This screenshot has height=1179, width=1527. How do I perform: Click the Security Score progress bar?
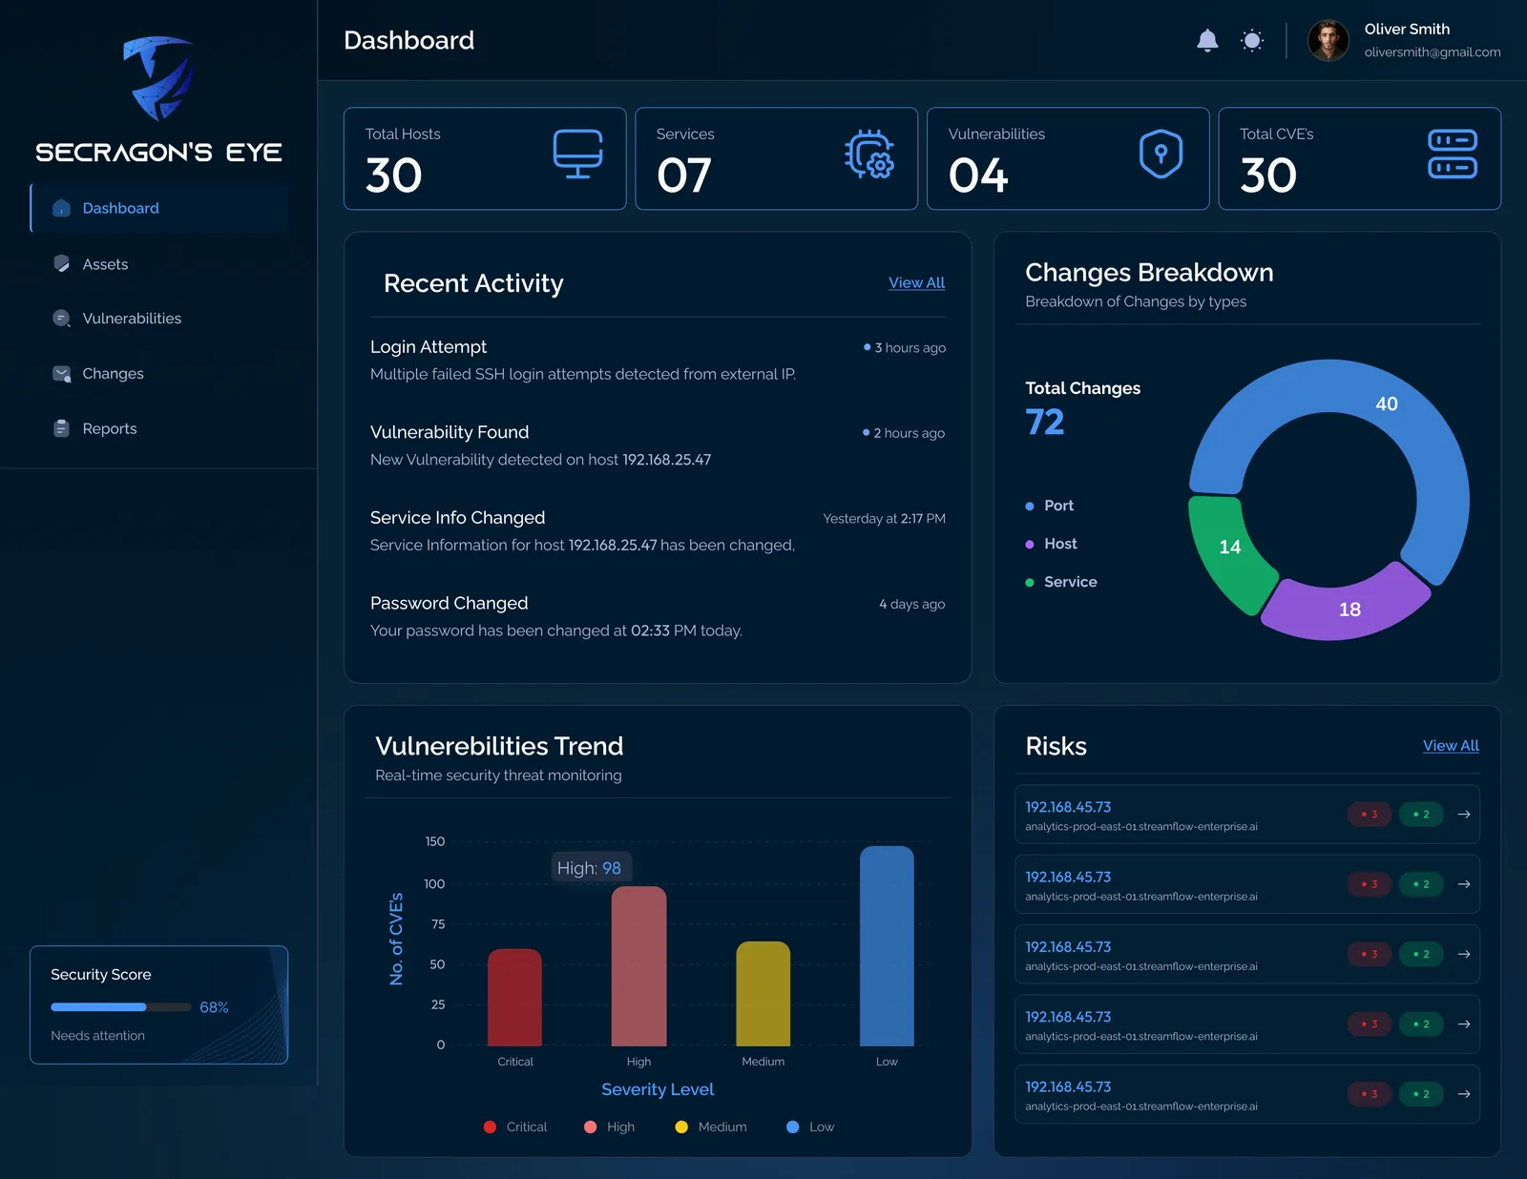[x=121, y=1007]
